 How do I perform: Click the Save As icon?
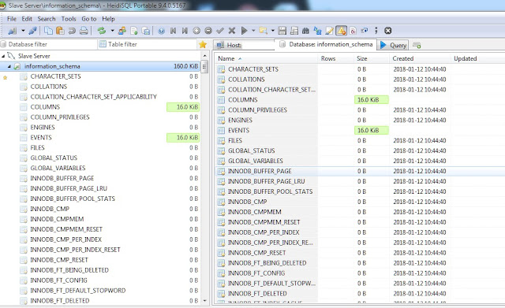click(x=294, y=31)
